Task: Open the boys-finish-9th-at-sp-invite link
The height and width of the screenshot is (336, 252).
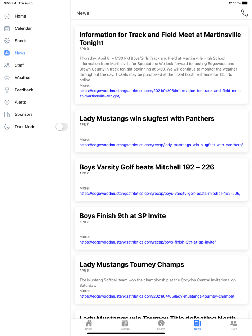Action: pos(147,242)
